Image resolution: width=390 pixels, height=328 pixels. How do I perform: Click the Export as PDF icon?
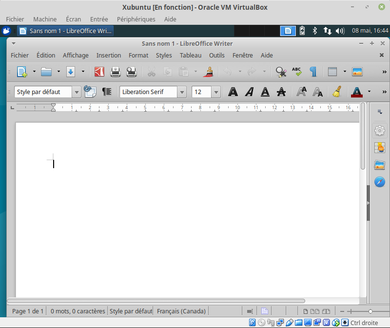[99, 72]
